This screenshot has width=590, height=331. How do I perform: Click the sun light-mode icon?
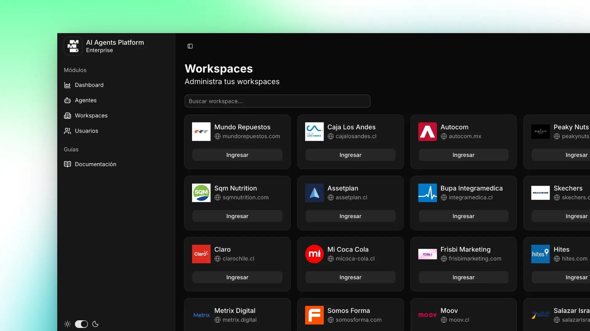[67, 324]
